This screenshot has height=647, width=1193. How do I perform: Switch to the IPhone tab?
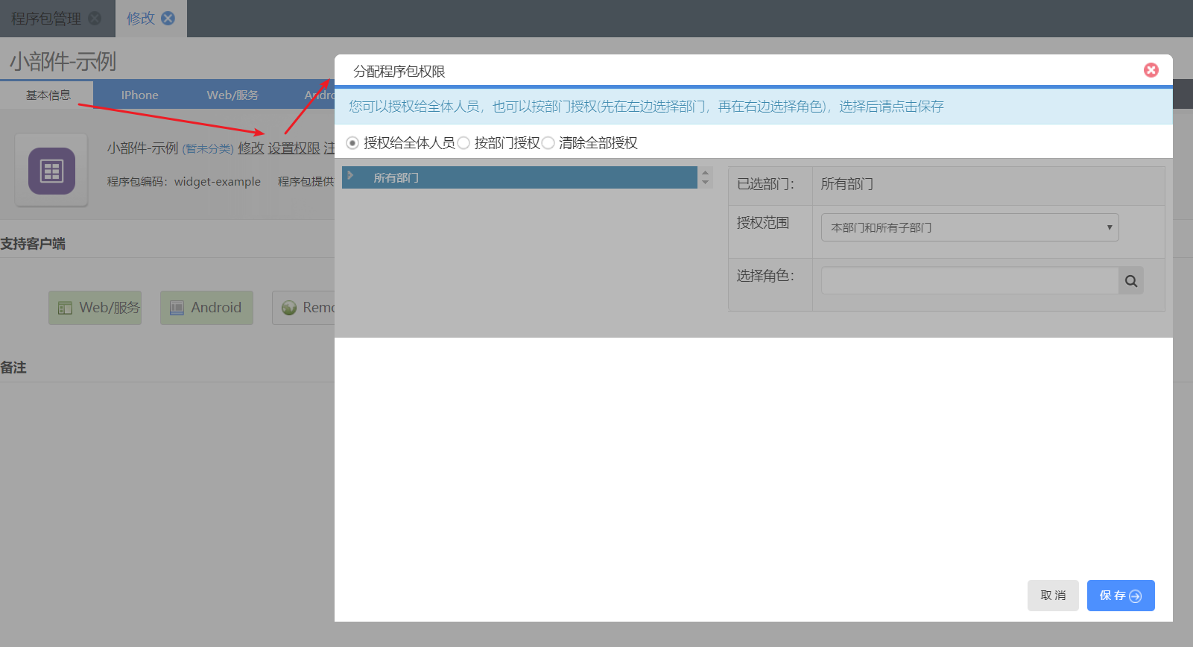[x=139, y=95]
